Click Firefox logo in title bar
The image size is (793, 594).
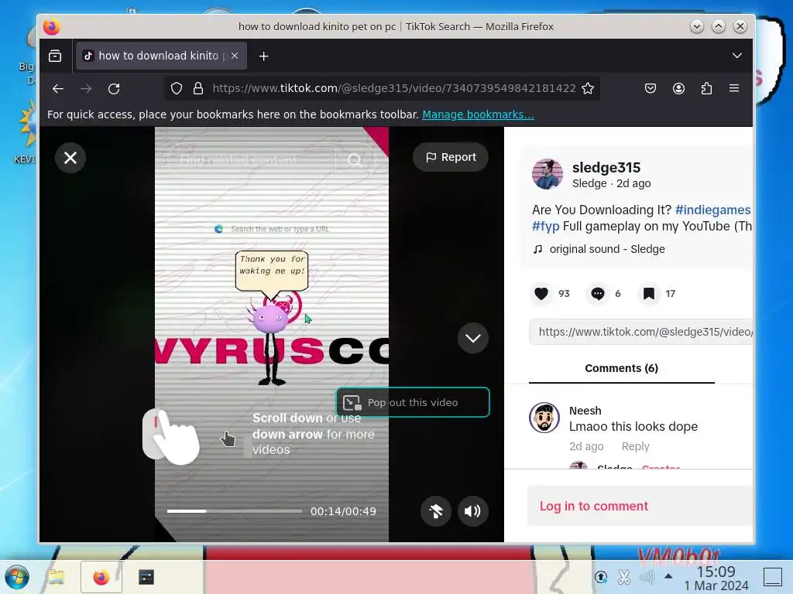(x=52, y=27)
